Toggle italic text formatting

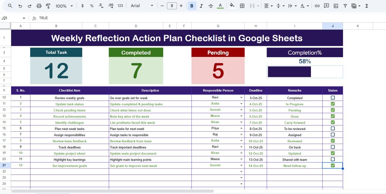tap(201, 6)
